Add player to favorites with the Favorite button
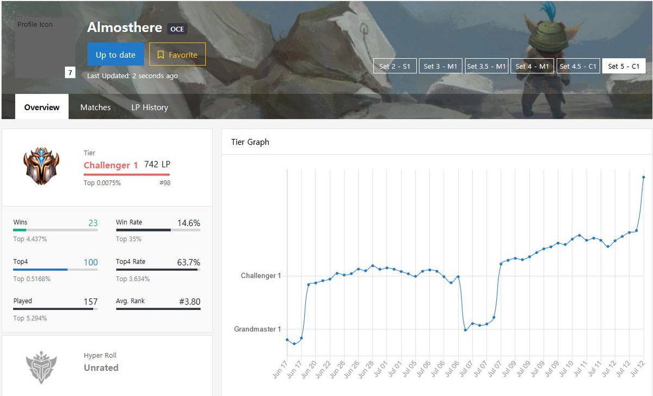This screenshot has width=653, height=396. [x=177, y=54]
